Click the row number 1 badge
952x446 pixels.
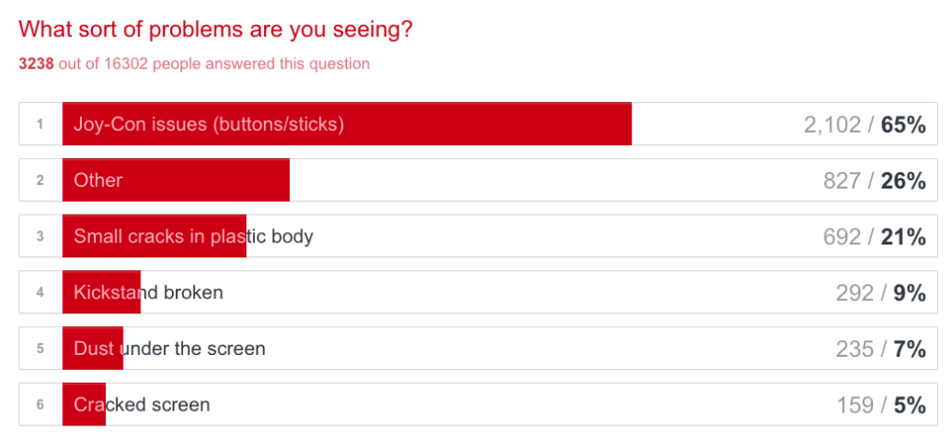[x=40, y=125]
